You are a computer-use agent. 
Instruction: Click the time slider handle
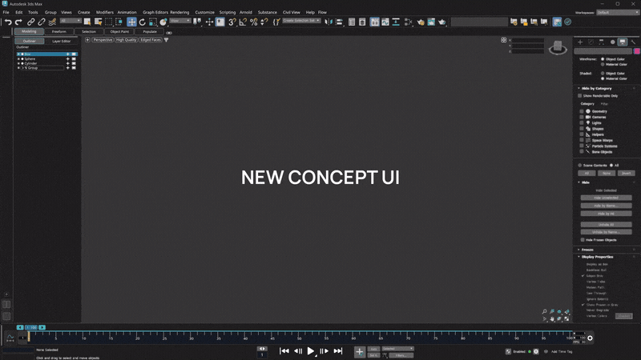[x=31, y=328]
